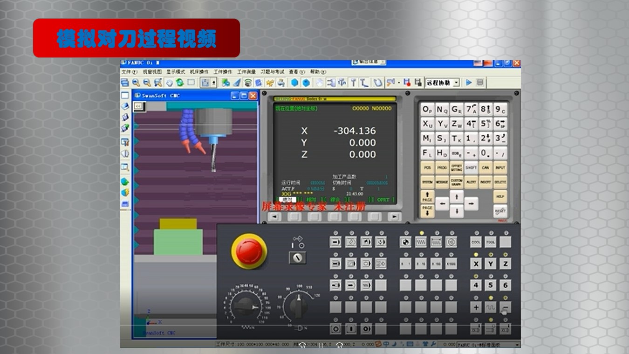The width and height of the screenshot is (629, 354).
Task: Select JOG mode button with lit LED
Action: tap(421, 242)
